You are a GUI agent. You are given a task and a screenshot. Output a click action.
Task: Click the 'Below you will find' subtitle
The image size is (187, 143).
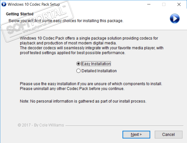[66, 21]
